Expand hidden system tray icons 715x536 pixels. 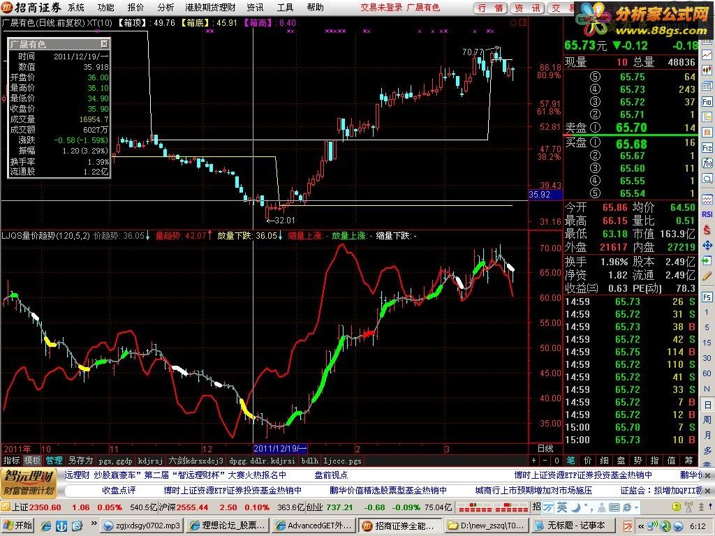[x=642, y=526]
